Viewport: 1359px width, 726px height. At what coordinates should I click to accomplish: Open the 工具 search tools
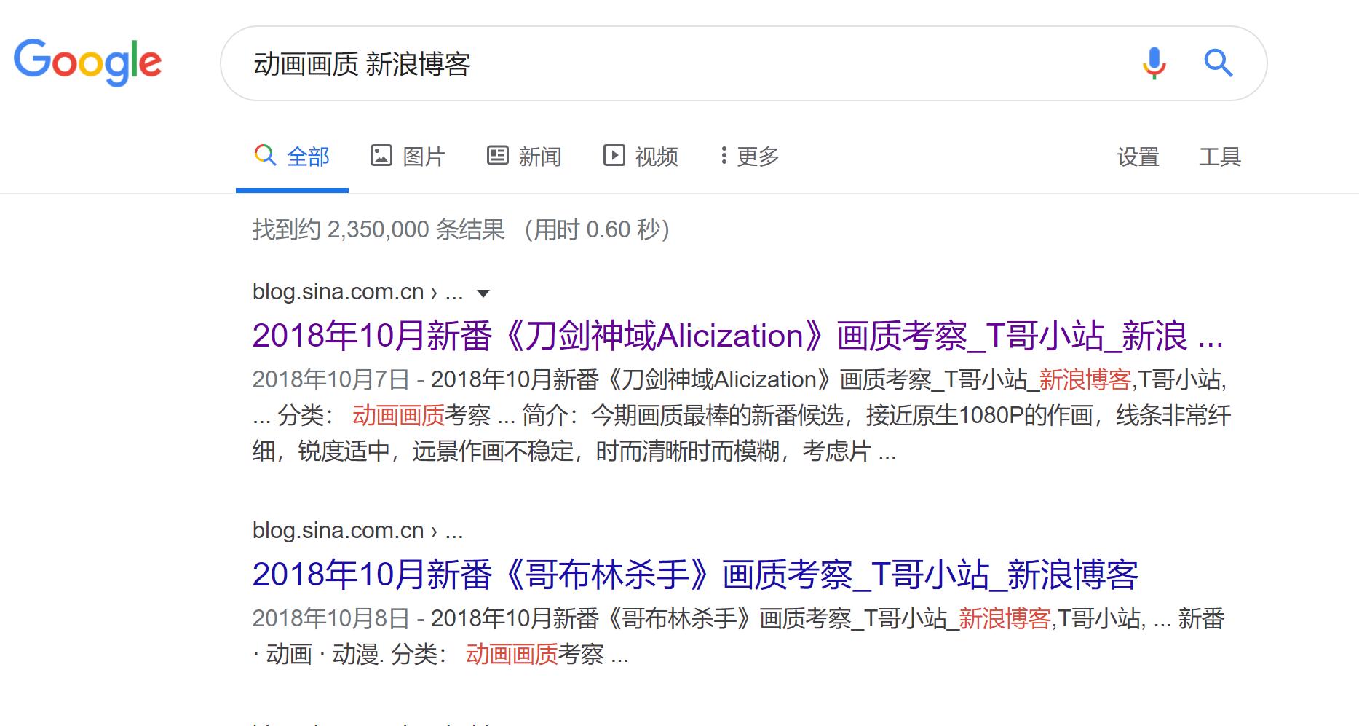[x=1220, y=155]
